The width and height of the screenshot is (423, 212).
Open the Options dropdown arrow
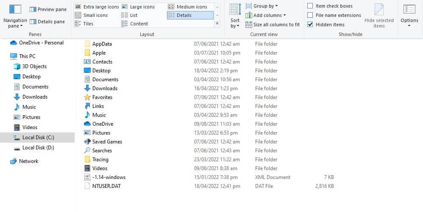click(x=409, y=26)
